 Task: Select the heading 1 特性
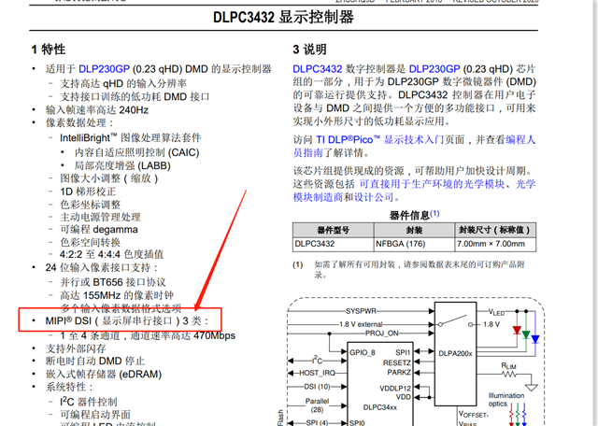pyautogui.click(x=48, y=50)
